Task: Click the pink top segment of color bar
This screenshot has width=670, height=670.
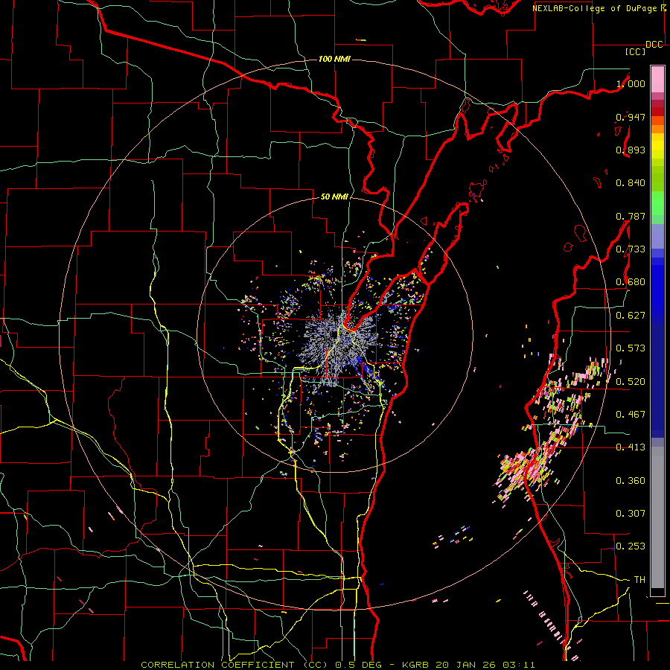Action: (657, 79)
